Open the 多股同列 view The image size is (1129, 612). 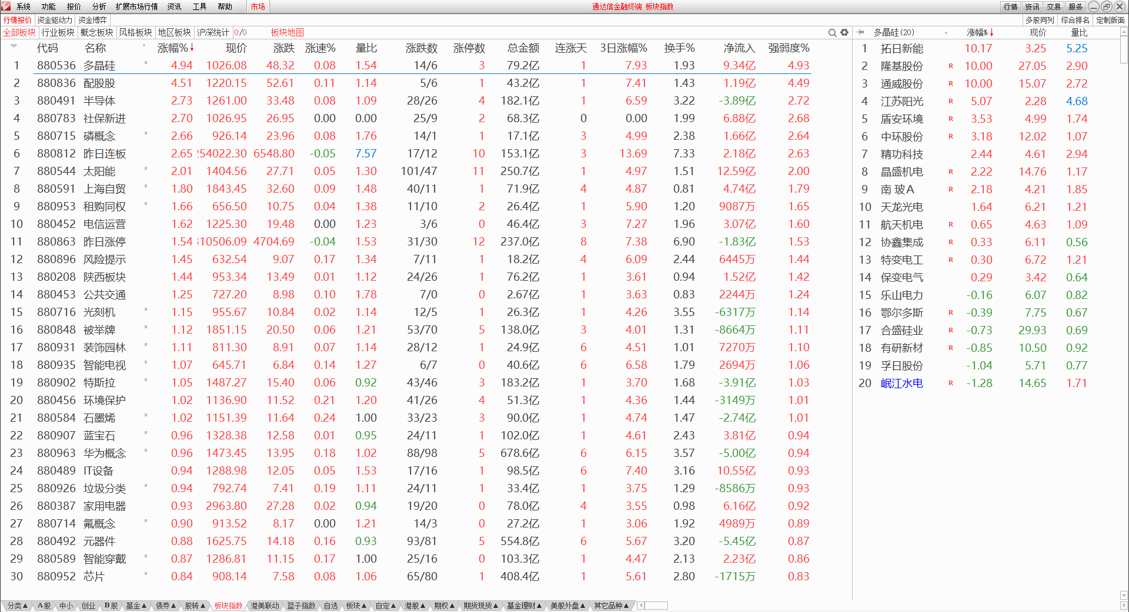1040,20
